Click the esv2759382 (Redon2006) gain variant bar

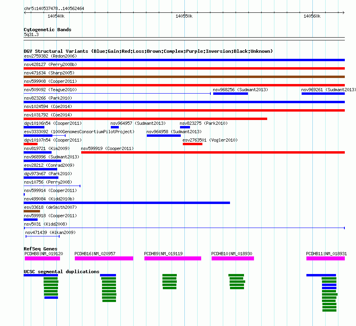(x=184, y=60)
